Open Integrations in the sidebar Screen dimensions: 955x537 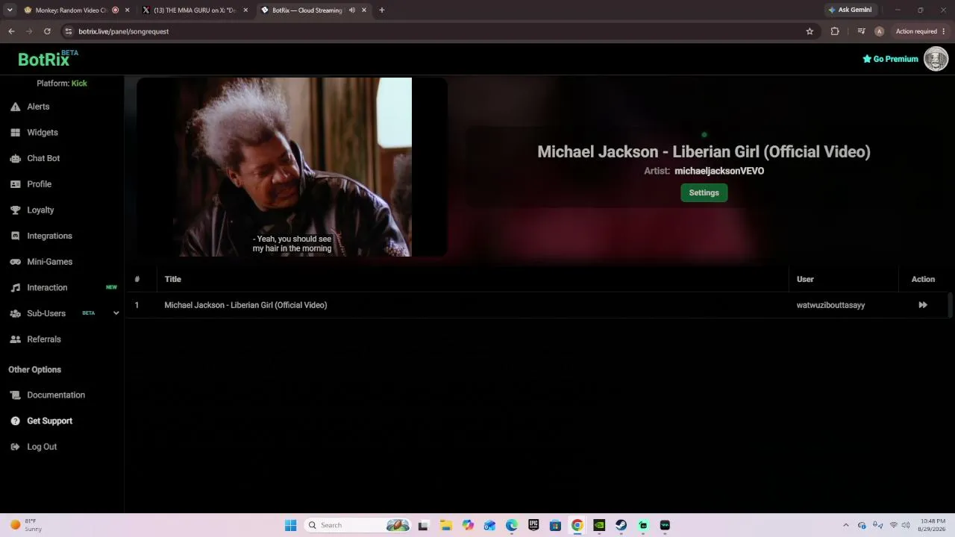(49, 236)
